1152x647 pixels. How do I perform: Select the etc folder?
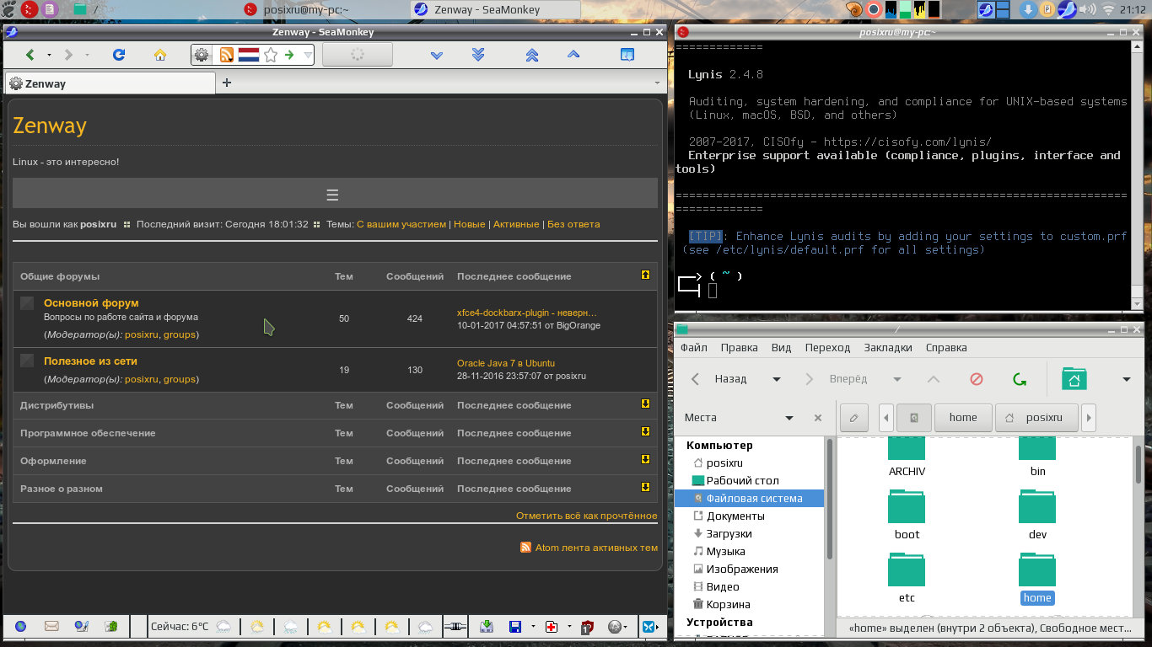[907, 578]
